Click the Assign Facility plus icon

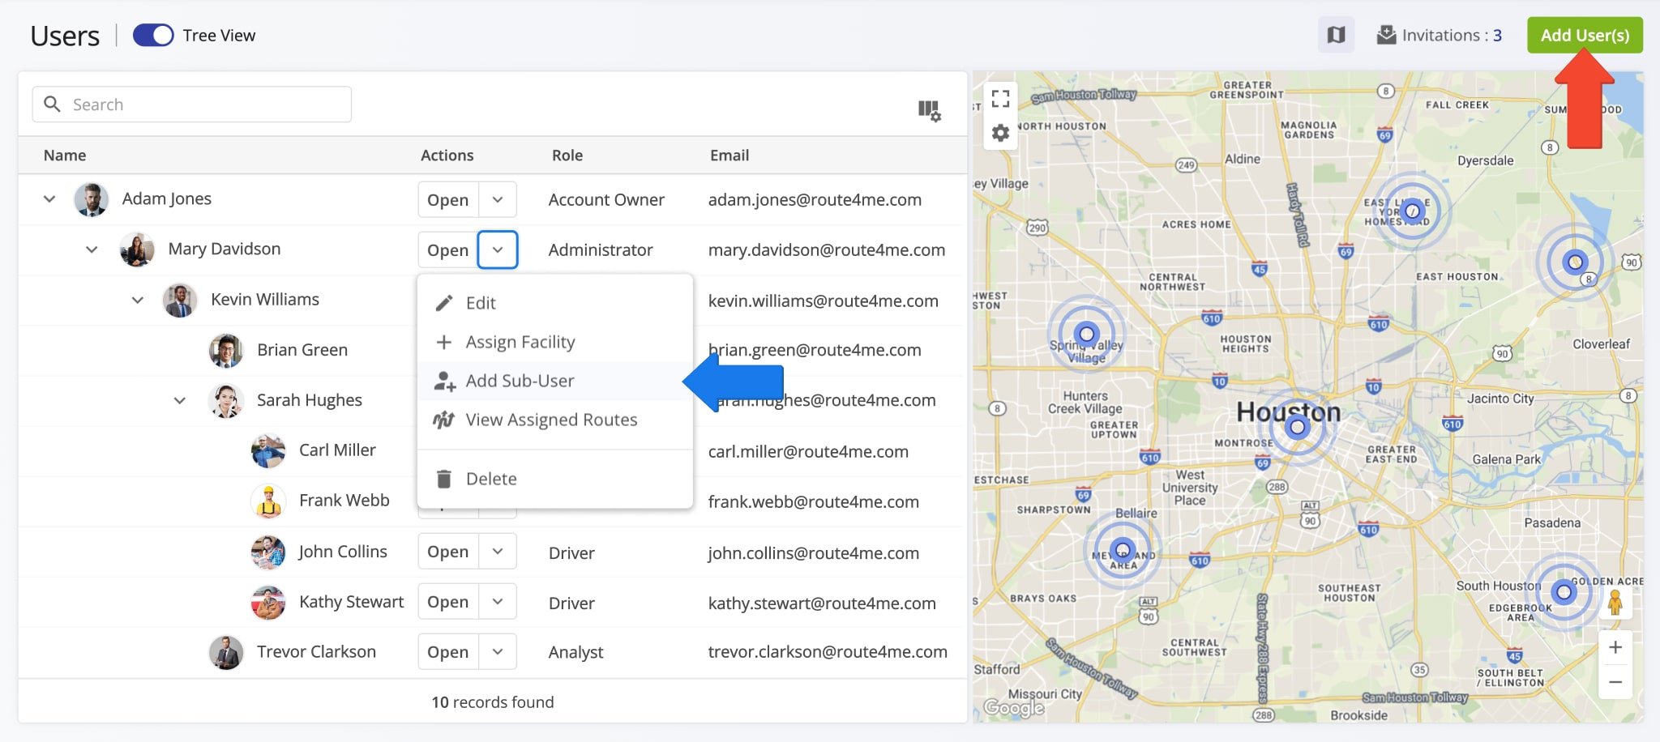(444, 342)
